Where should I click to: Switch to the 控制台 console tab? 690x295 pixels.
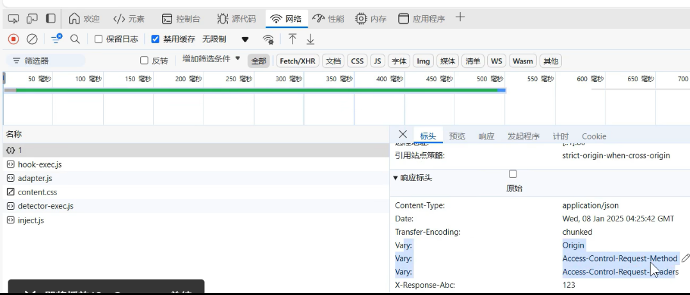[181, 19]
